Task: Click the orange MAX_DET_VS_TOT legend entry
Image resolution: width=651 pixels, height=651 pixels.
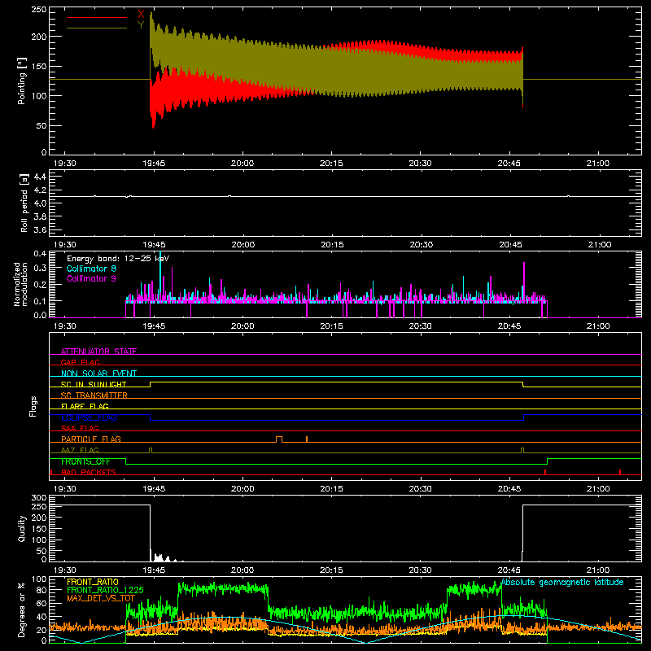Action: tap(101, 598)
